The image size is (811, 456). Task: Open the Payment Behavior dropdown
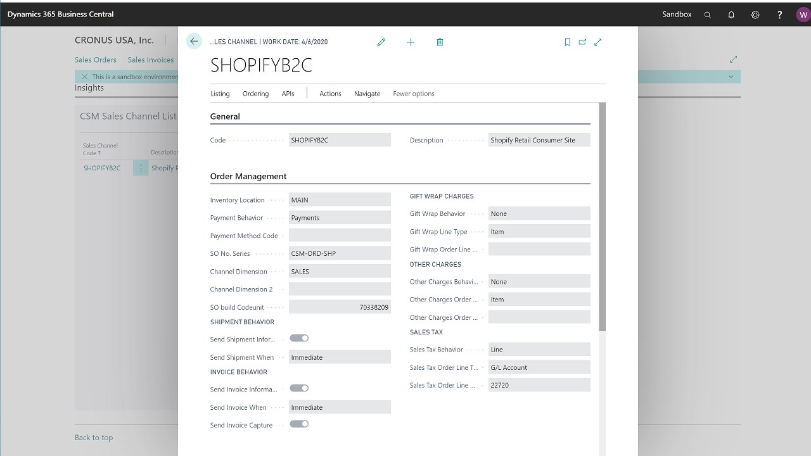tap(340, 217)
